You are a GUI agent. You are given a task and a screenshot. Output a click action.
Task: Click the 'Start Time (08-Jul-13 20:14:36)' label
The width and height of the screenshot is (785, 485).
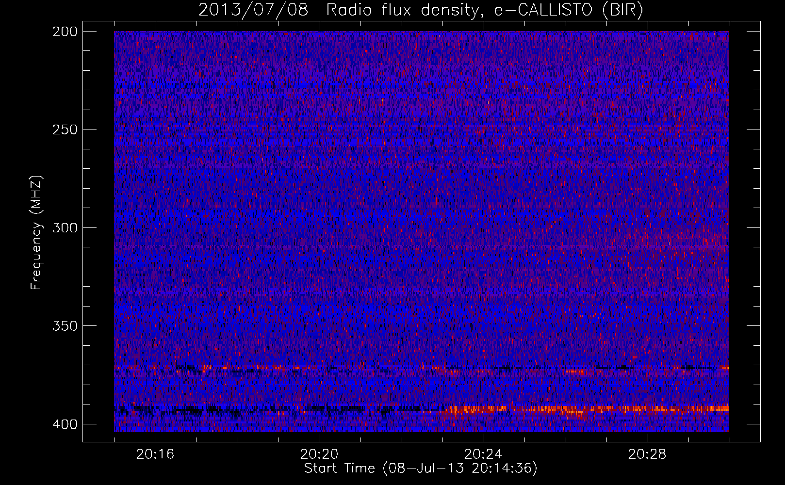[x=421, y=469]
